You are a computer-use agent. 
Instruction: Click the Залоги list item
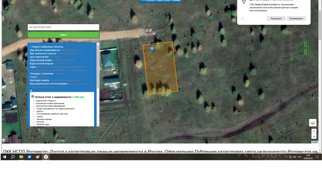pyautogui.click(x=39, y=117)
